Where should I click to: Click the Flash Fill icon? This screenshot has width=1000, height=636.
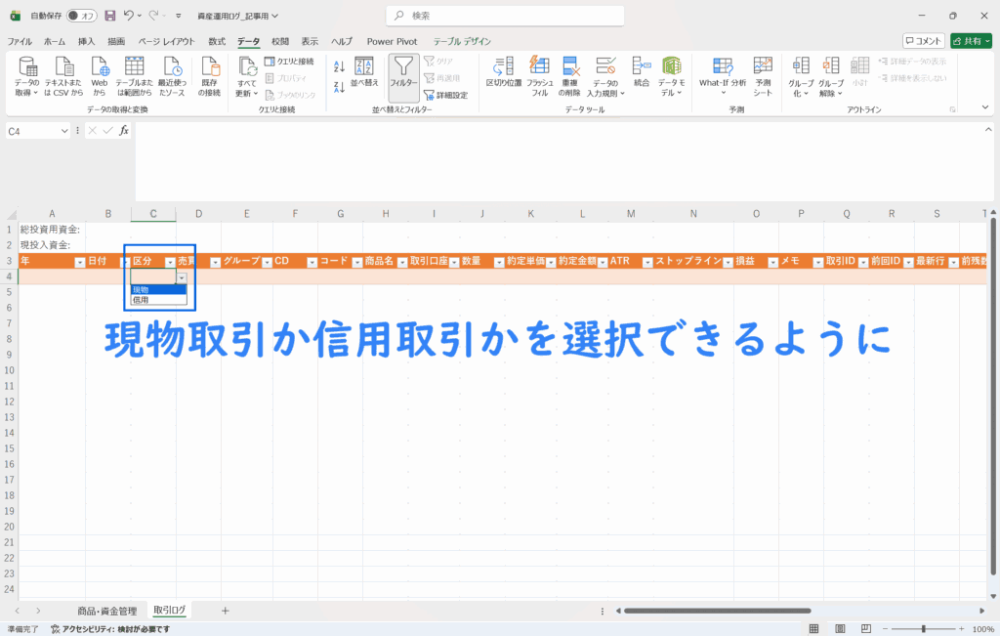(x=539, y=66)
